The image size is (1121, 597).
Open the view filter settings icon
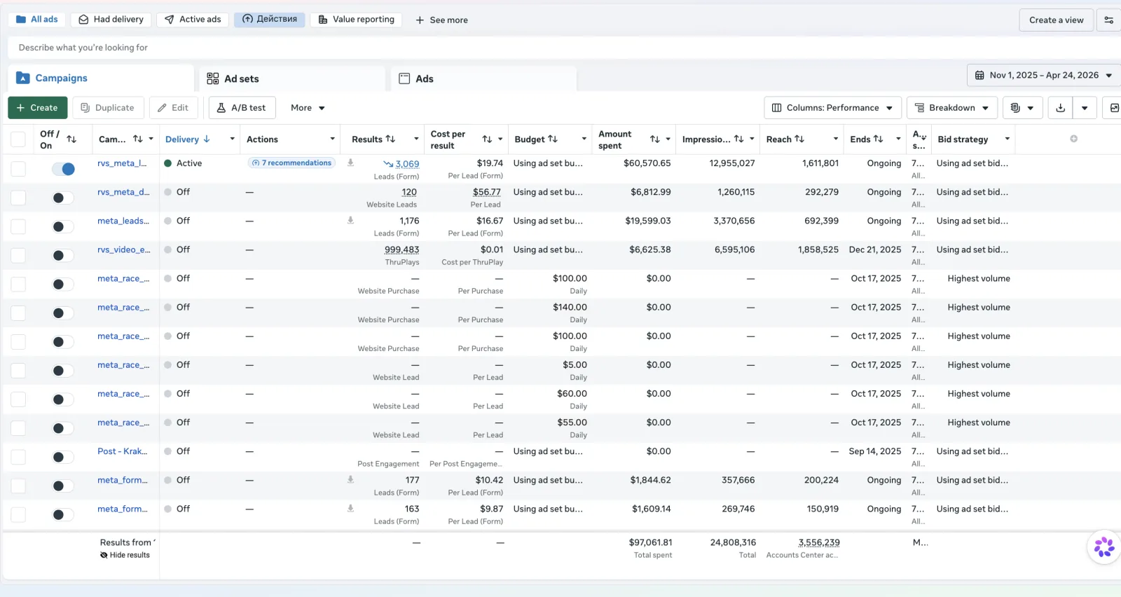pyautogui.click(x=1108, y=20)
